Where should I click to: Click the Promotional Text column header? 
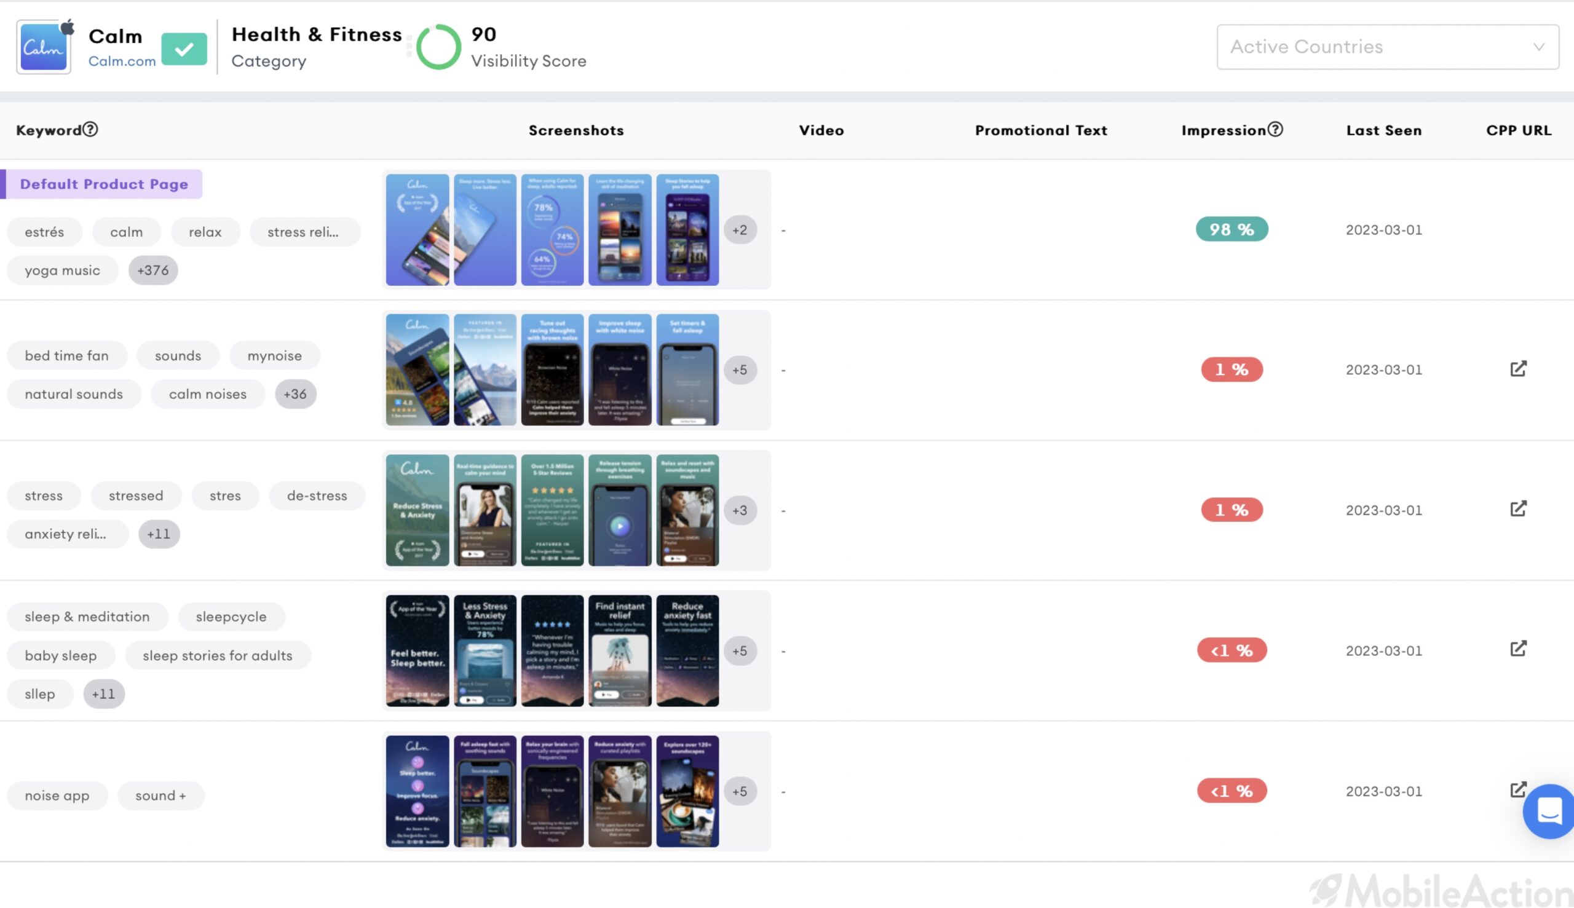pyautogui.click(x=1041, y=130)
